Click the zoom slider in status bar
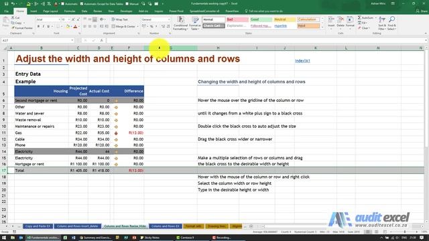Viewport: 429px width, 241px height. (x=404, y=232)
